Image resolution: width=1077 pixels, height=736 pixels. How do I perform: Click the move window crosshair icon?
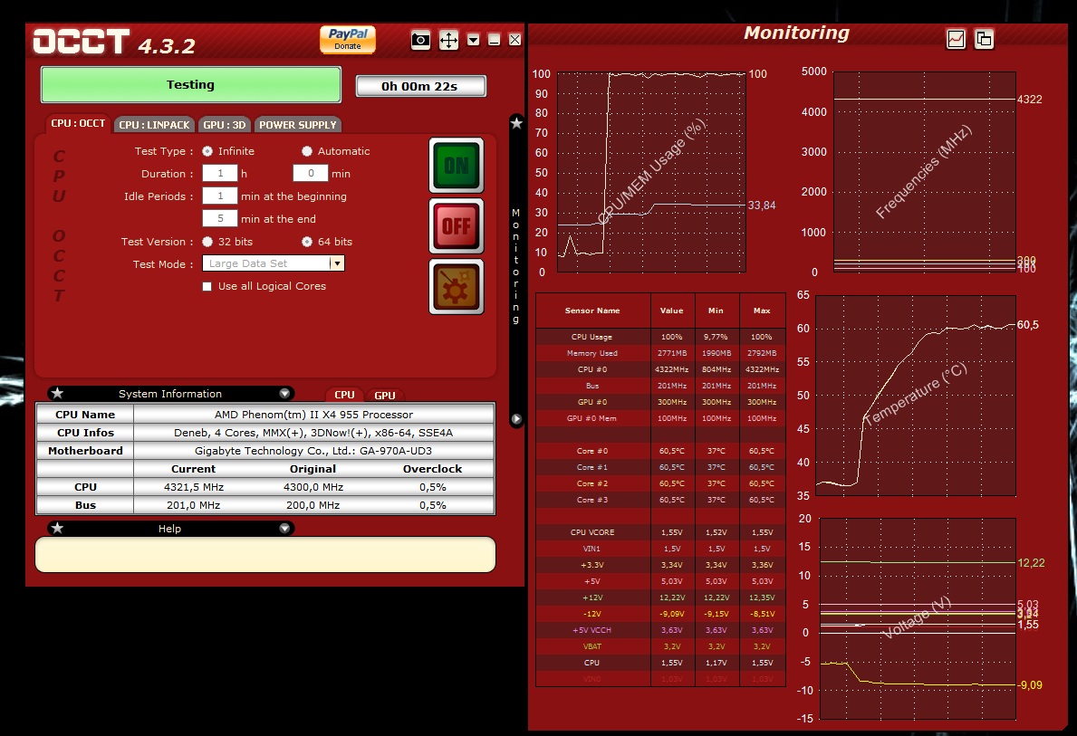point(448,40)
